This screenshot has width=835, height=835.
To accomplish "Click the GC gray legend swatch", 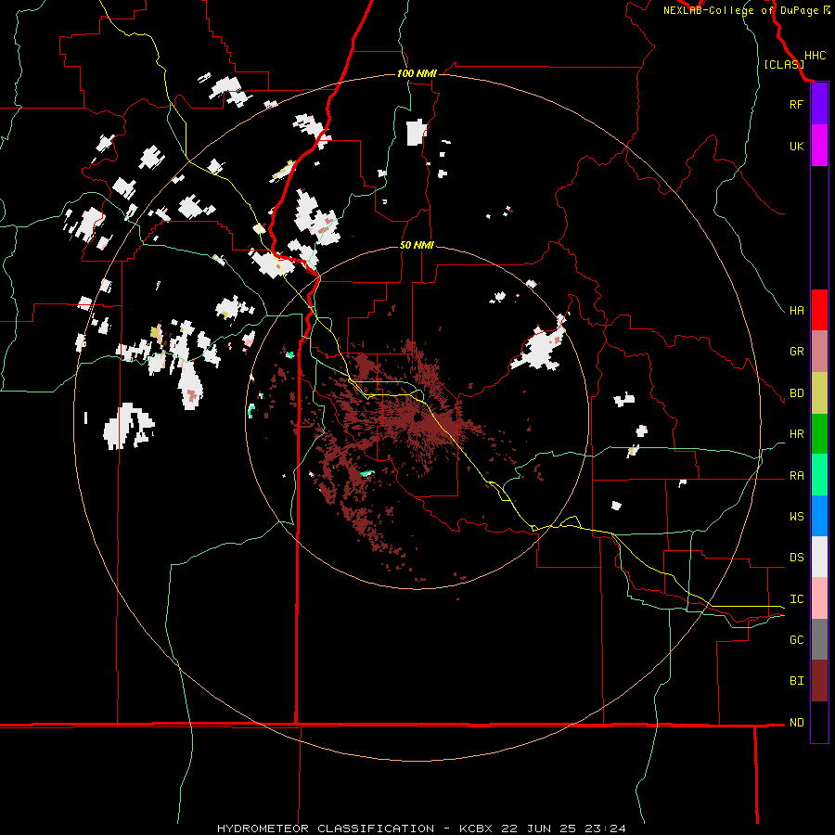I will 819,639.
